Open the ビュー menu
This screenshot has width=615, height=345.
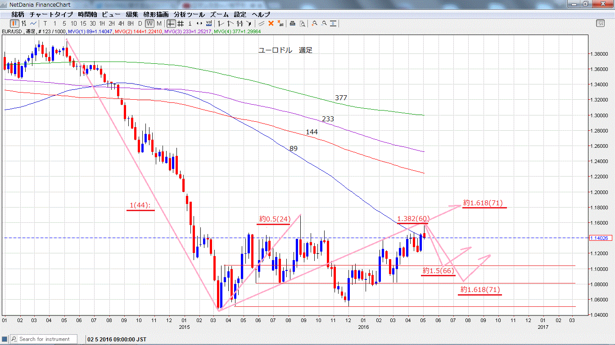(111, 14)
